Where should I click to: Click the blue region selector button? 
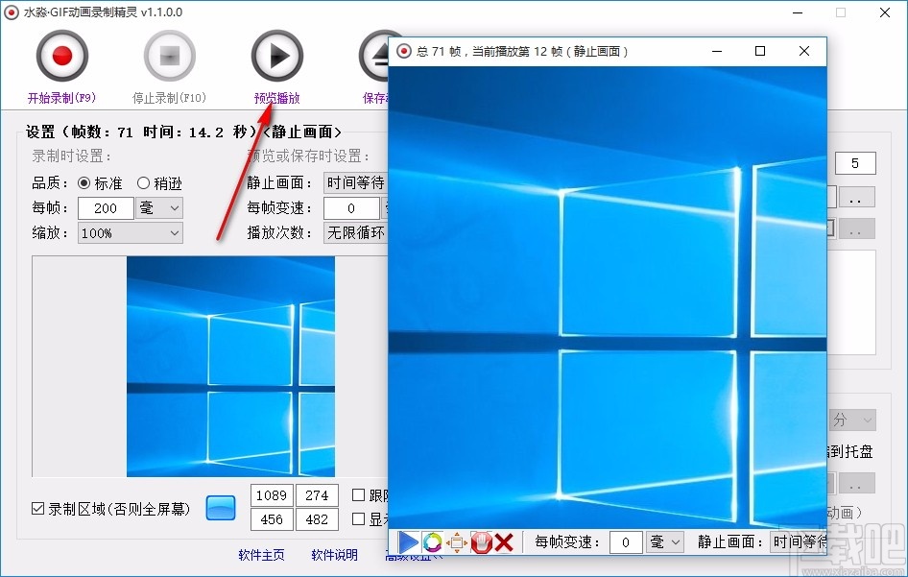(221, 508)
